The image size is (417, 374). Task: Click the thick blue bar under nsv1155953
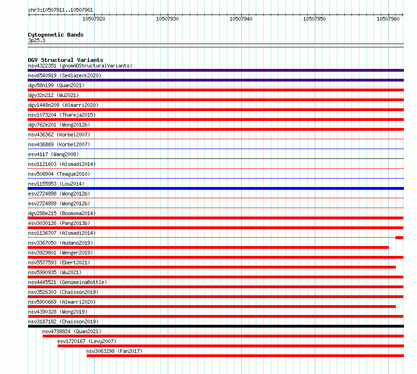[216, 188]
